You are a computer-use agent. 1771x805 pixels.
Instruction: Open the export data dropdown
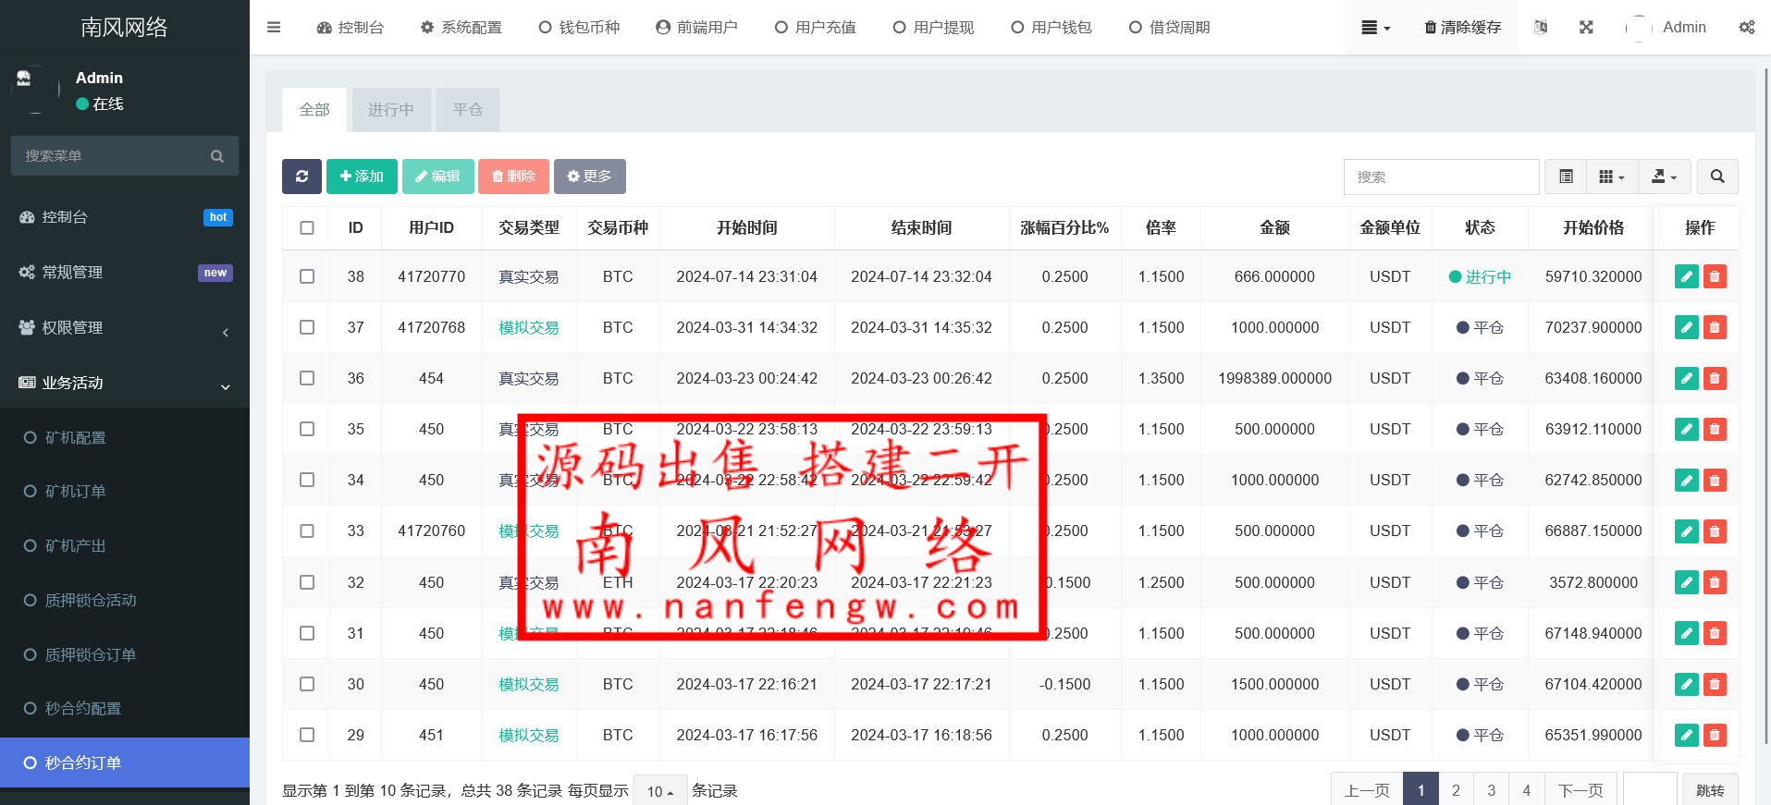pos(1664,177)
